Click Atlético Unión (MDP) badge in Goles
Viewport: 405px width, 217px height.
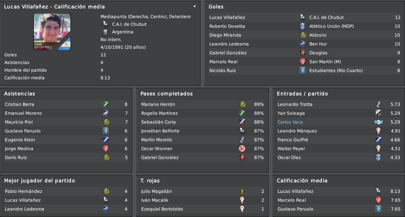pyautogui.click(x=303, y=26)
